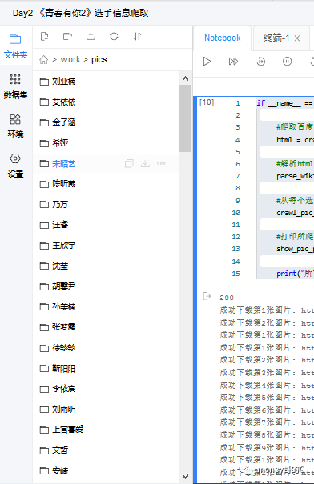Click the sort files icon
The width and height of the screenshot is (314, 484).
(137, 37)
